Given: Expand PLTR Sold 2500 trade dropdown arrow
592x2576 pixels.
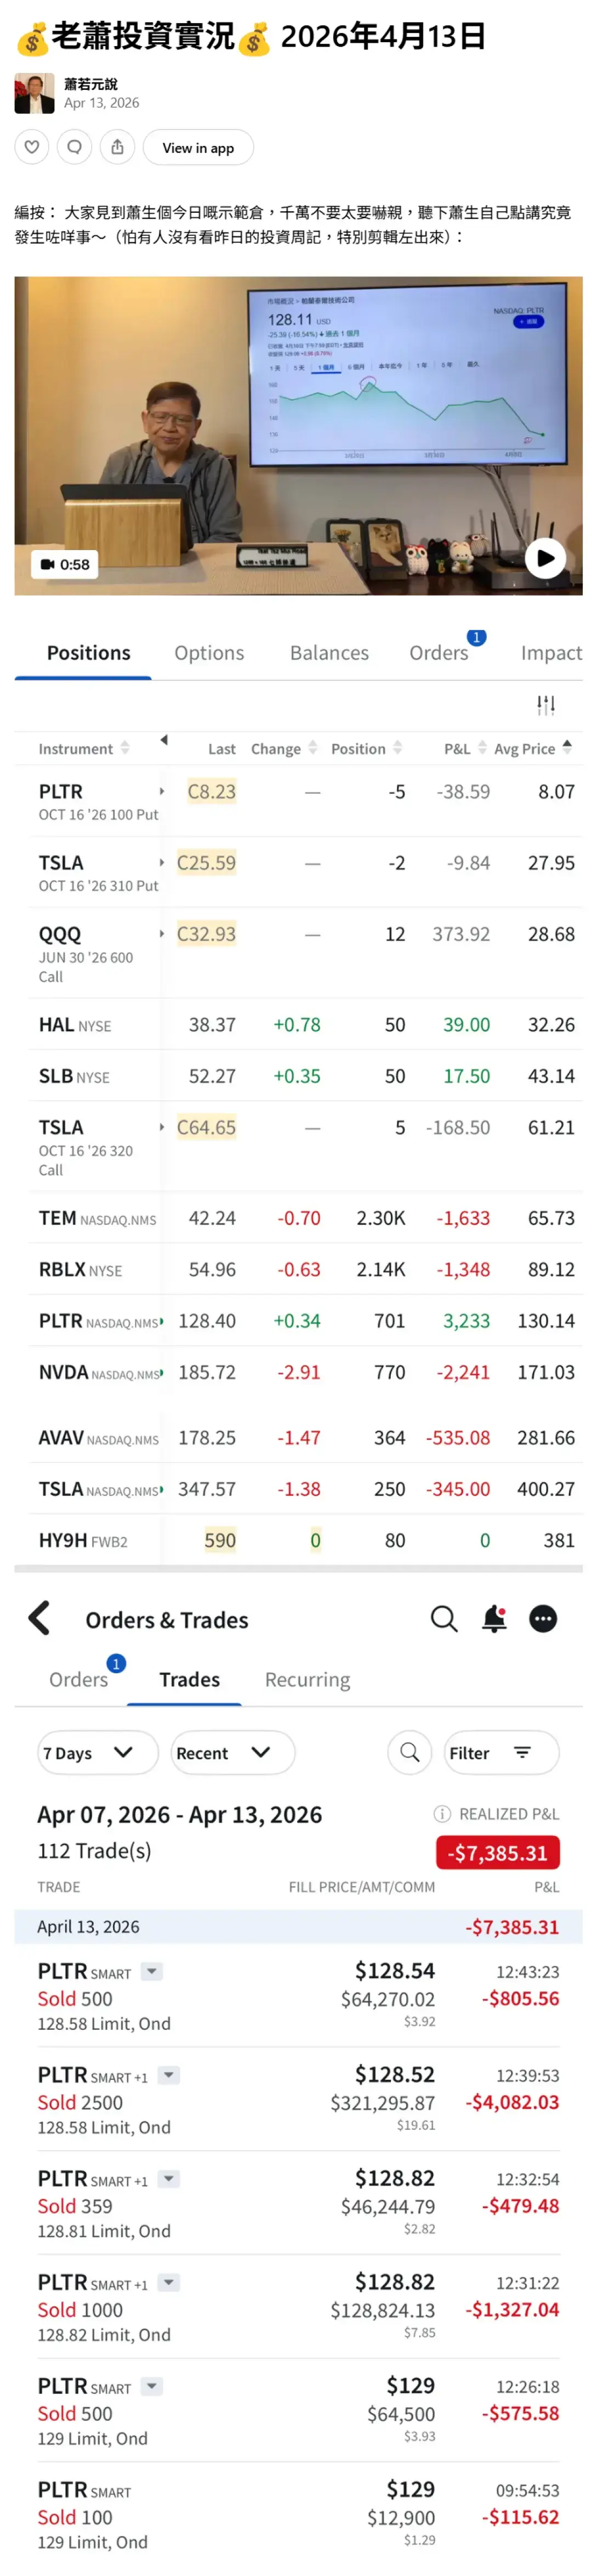Looking at the screenshot, I should click(x=169, y=2075).
